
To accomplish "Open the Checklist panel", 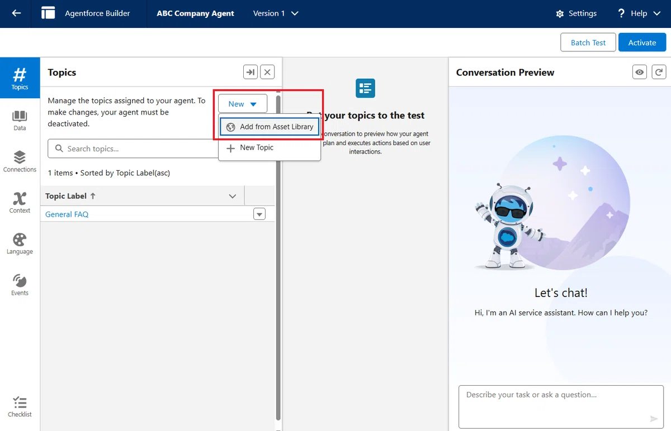I will point(20,407).
